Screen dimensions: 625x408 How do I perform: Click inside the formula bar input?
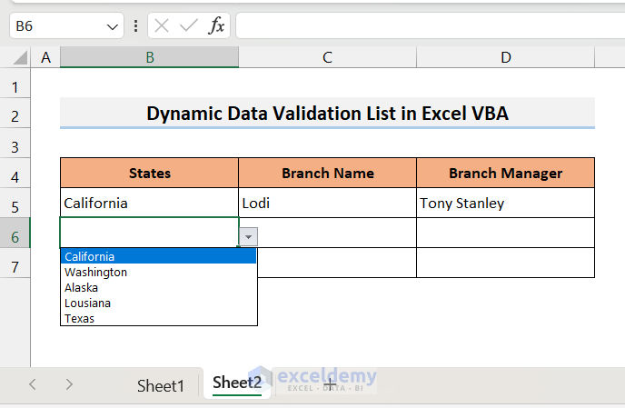427,25
